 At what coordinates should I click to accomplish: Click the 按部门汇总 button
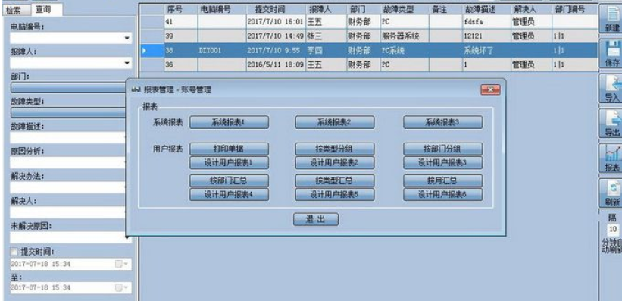[x=229, y=180]
